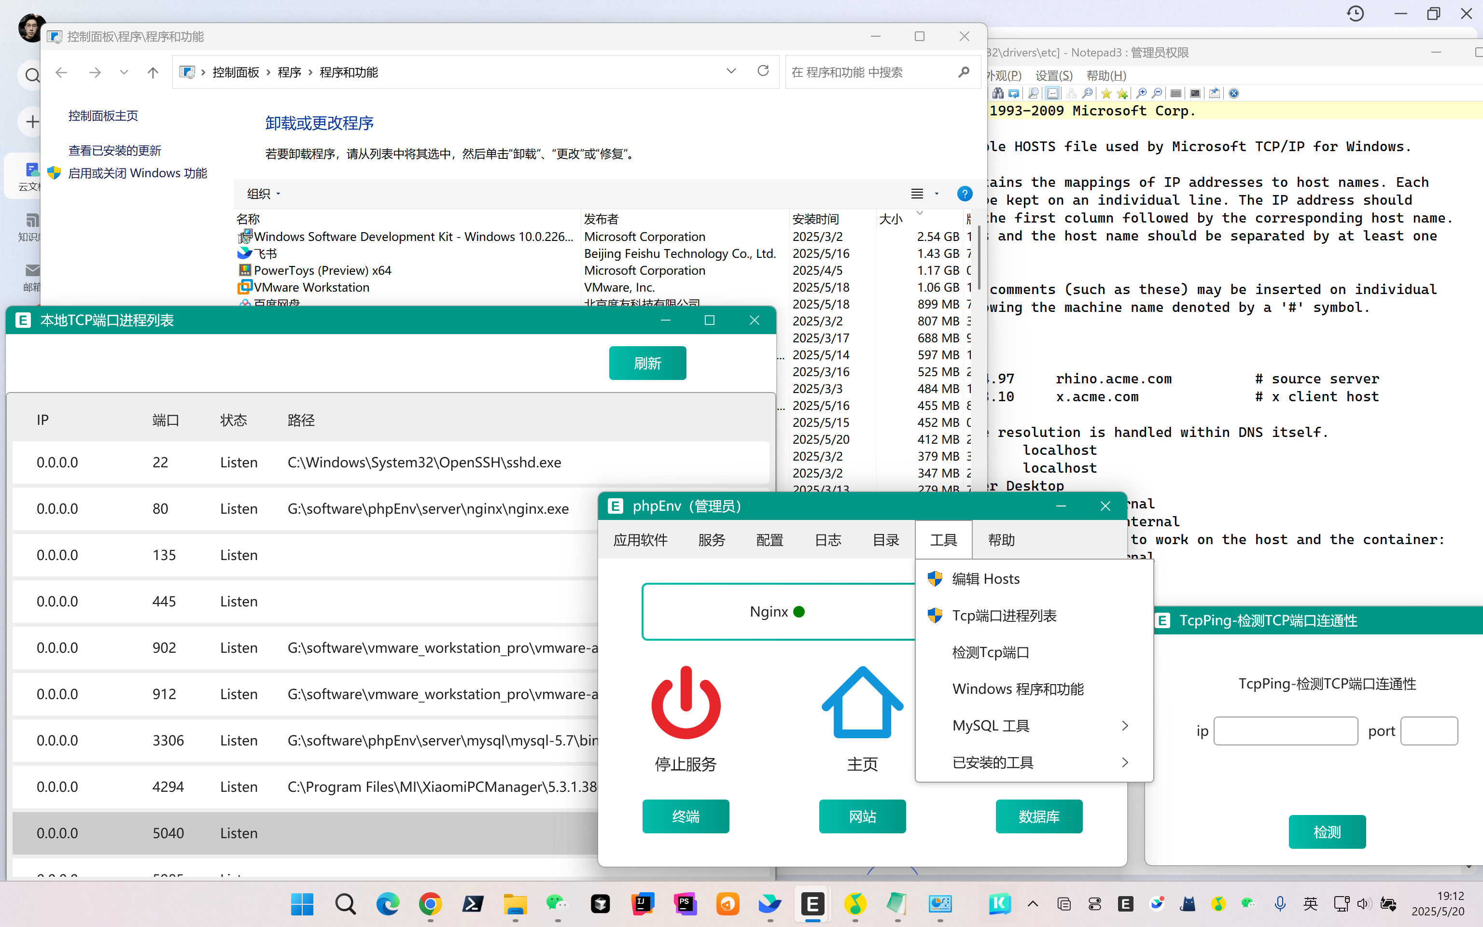
Task: Open 启用或关闭 Windows 功能 link
Action: (137, 173)
